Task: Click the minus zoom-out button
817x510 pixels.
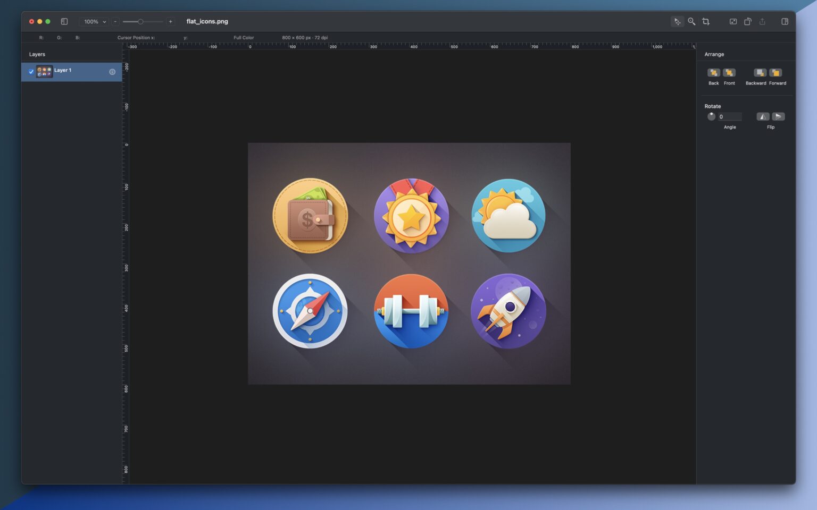Action: [x=115, y=22]
